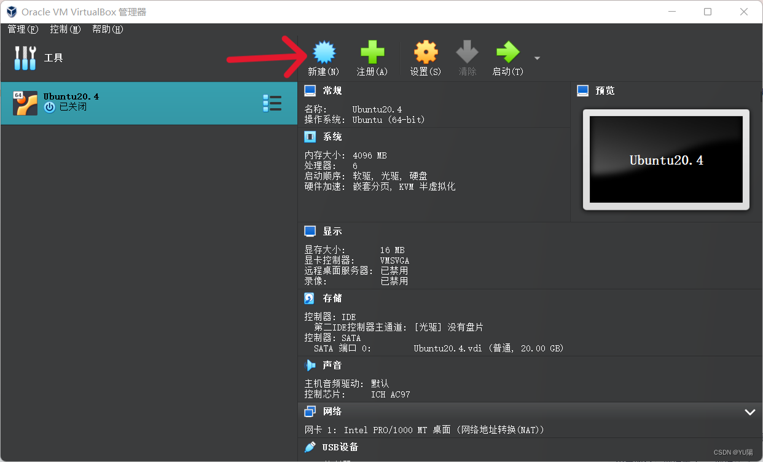Click the Network (网络) section icon
763x462 pixels.
click(x=310, y=411)
